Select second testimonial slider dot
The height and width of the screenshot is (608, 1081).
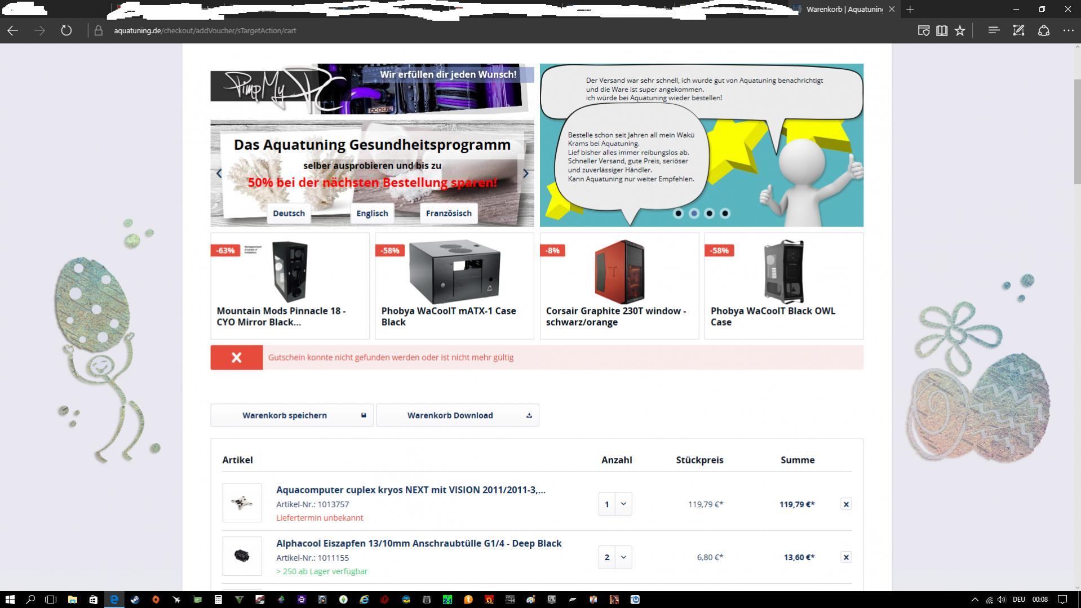[x=694, y=213]
